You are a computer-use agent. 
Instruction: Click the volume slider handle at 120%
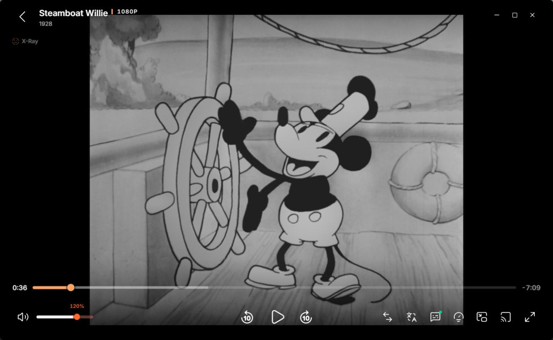click(x=77, y=317)
